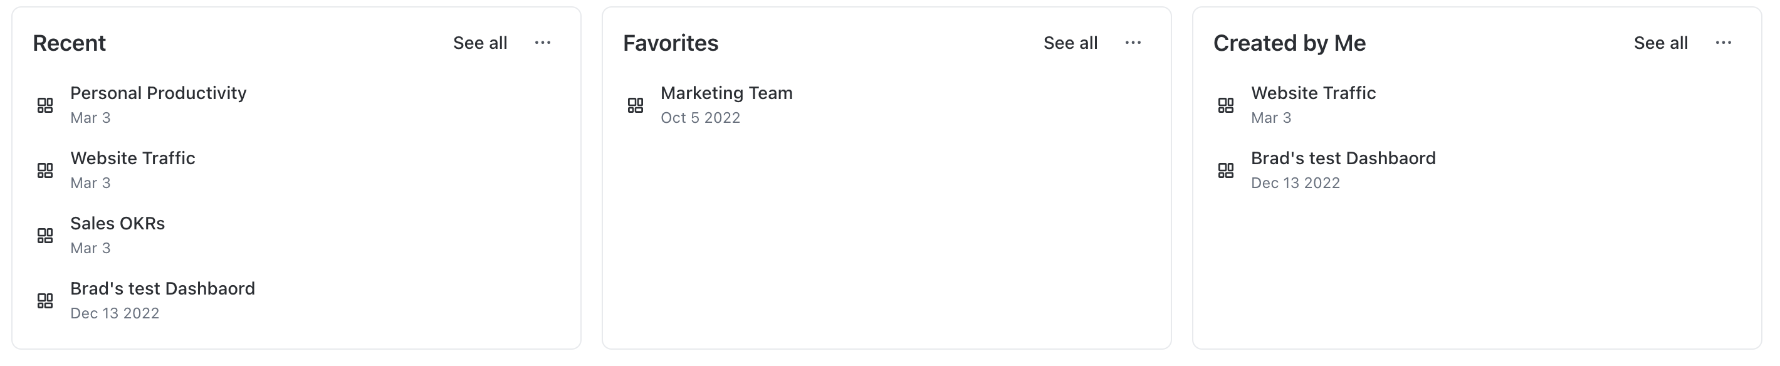Screen dimensions: 1780x366
Task: See all Created by Me dashboards
Action: pos(1660,43)
